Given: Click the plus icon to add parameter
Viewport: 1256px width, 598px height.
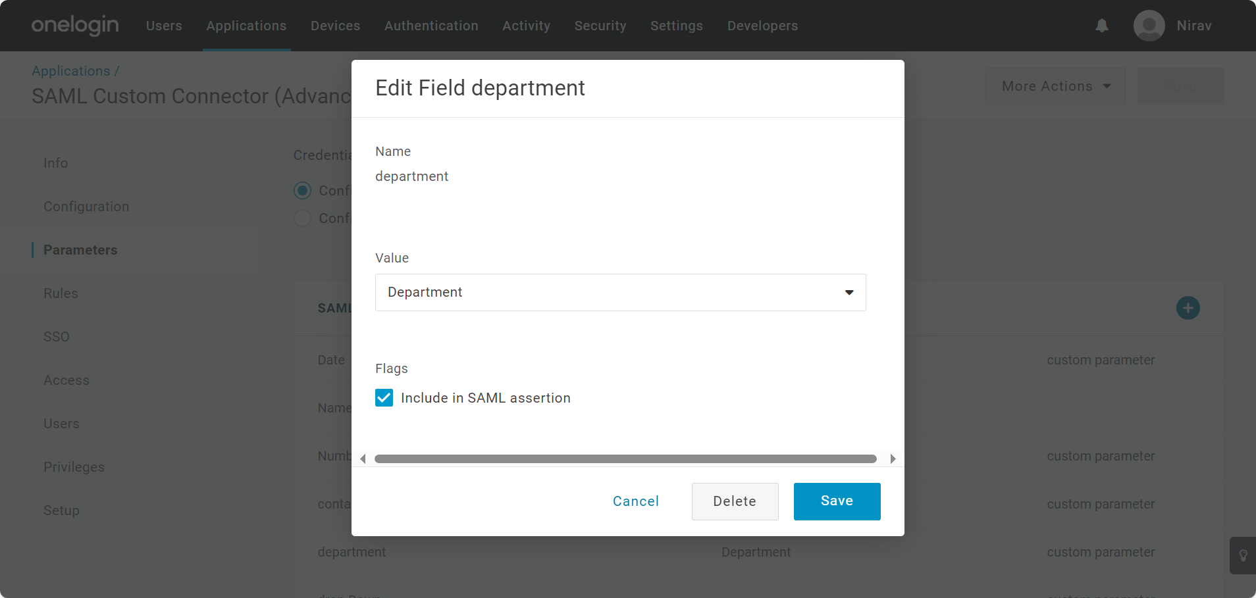Looking at the screenshot, I should pos(1188,308).
